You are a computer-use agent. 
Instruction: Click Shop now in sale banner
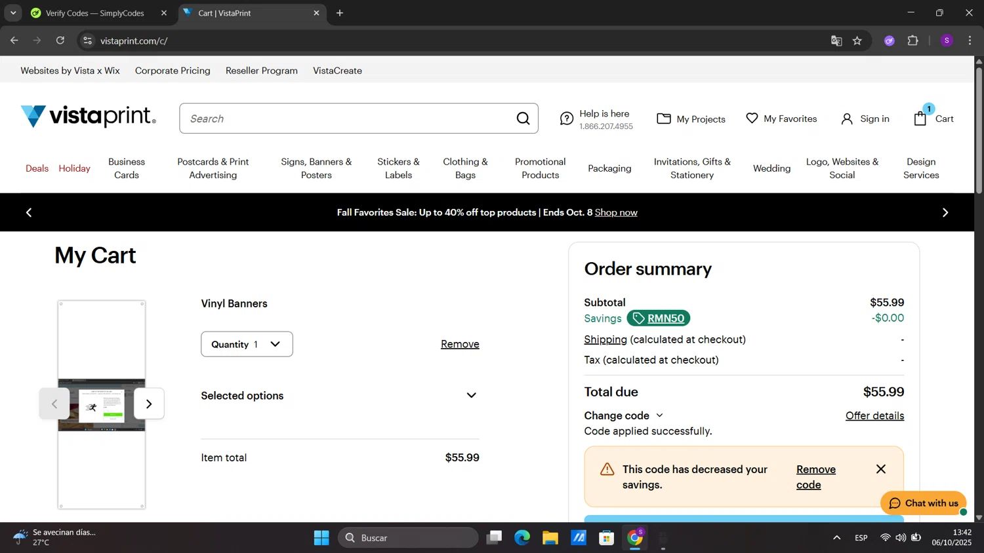click(x=616, y=212)
